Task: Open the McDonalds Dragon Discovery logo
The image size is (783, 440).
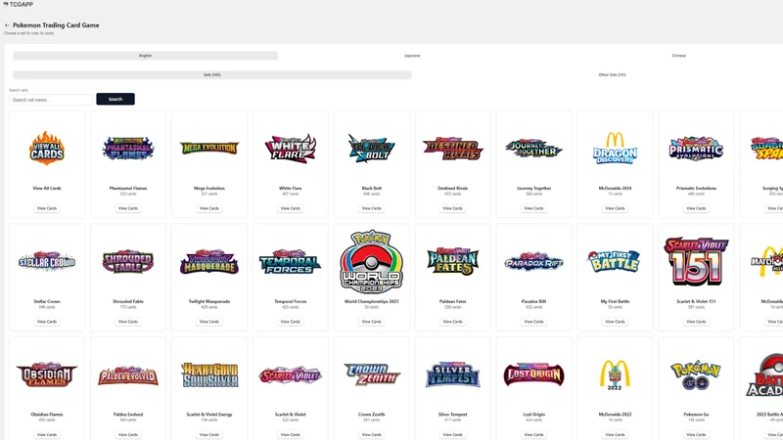Action: [x=616, y=149]
